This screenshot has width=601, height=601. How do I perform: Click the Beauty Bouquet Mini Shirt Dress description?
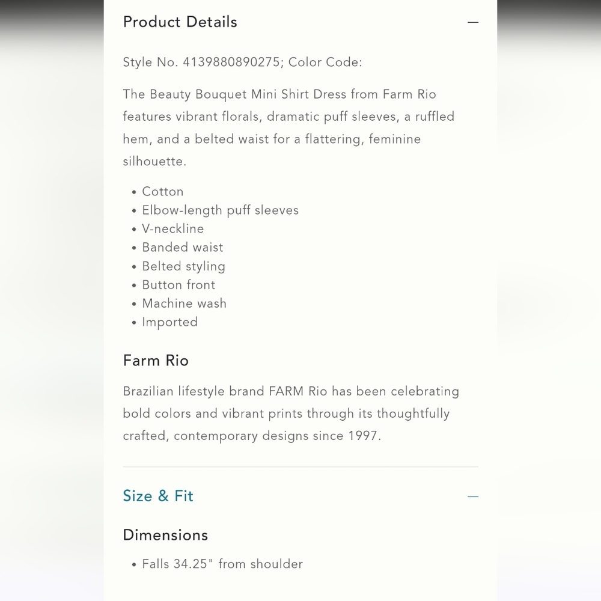coord(288,127)
